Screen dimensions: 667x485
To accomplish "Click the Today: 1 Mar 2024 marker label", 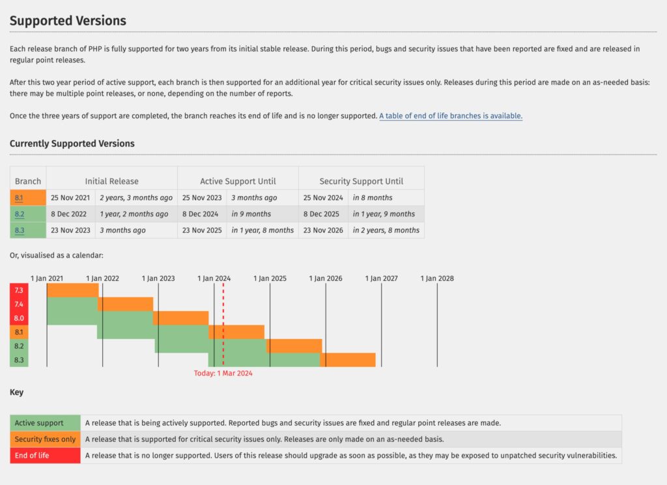I will (223, 374).
